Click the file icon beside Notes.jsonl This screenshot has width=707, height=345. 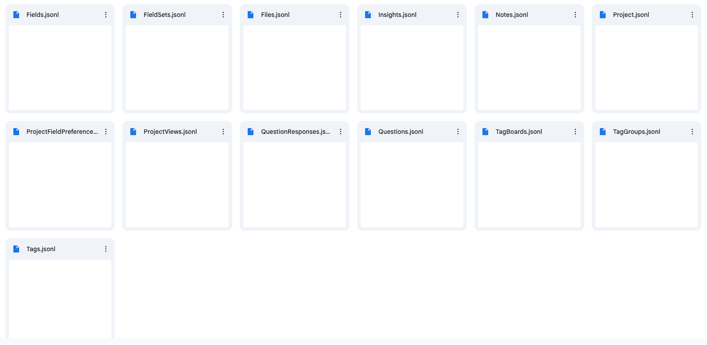tap(486, 15)
